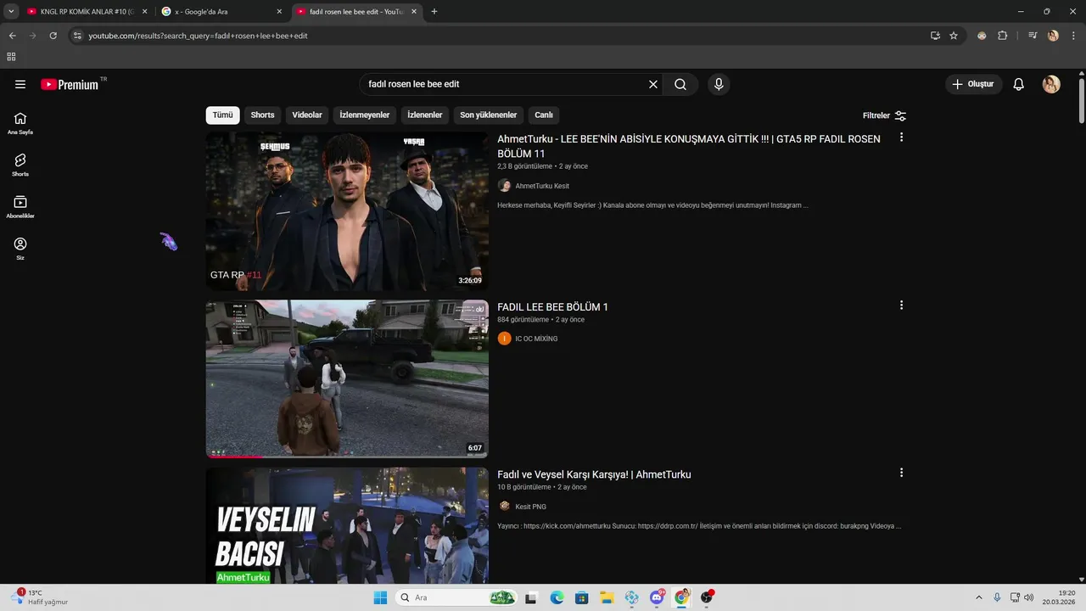Viewport: 1086px width, 611px height.
Task: Open the apps grid in bookmarks bar
Action: 11,57
